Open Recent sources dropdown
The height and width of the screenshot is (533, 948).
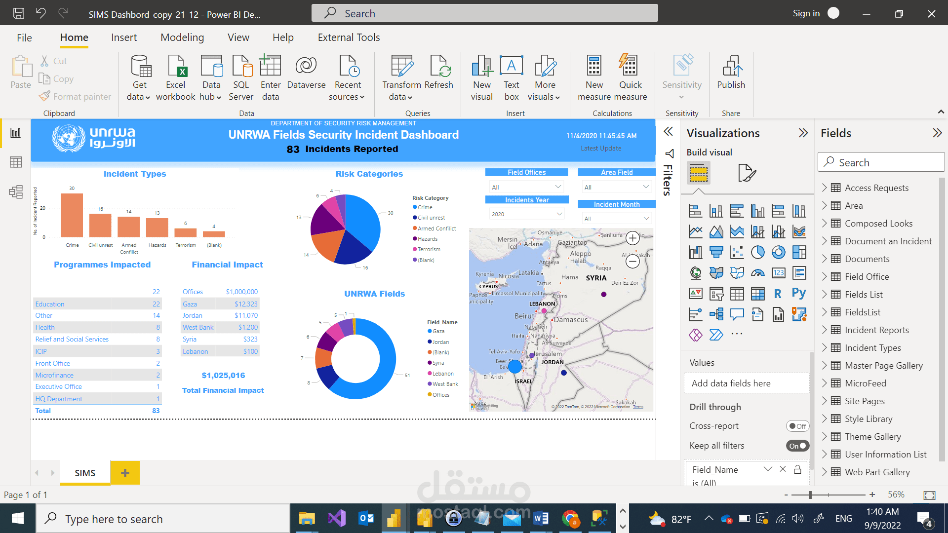point(348,77)
